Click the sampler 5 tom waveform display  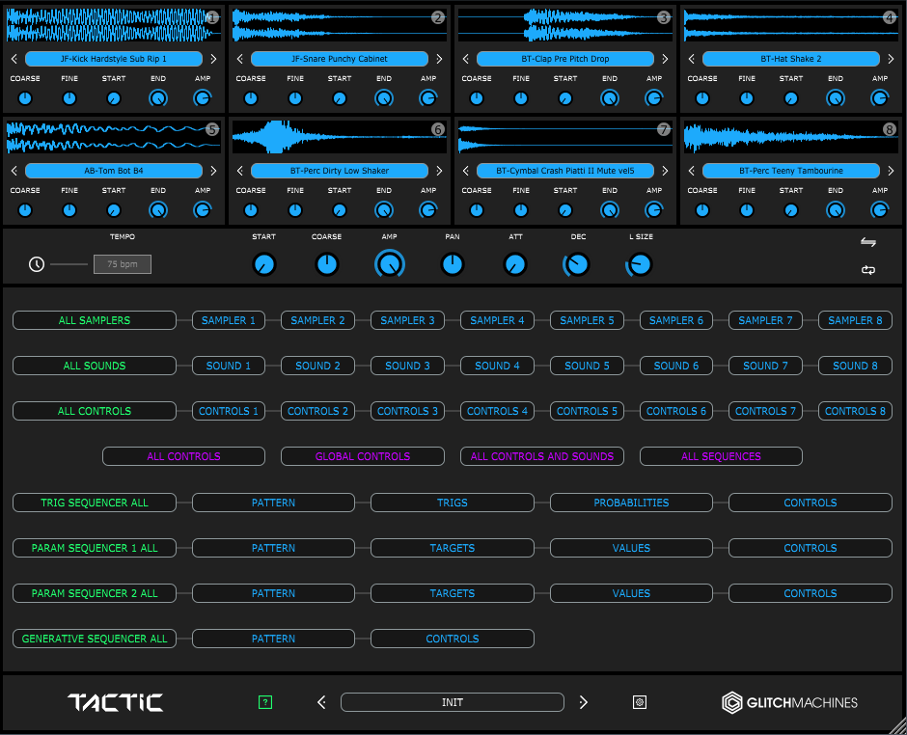coord(114,136)
